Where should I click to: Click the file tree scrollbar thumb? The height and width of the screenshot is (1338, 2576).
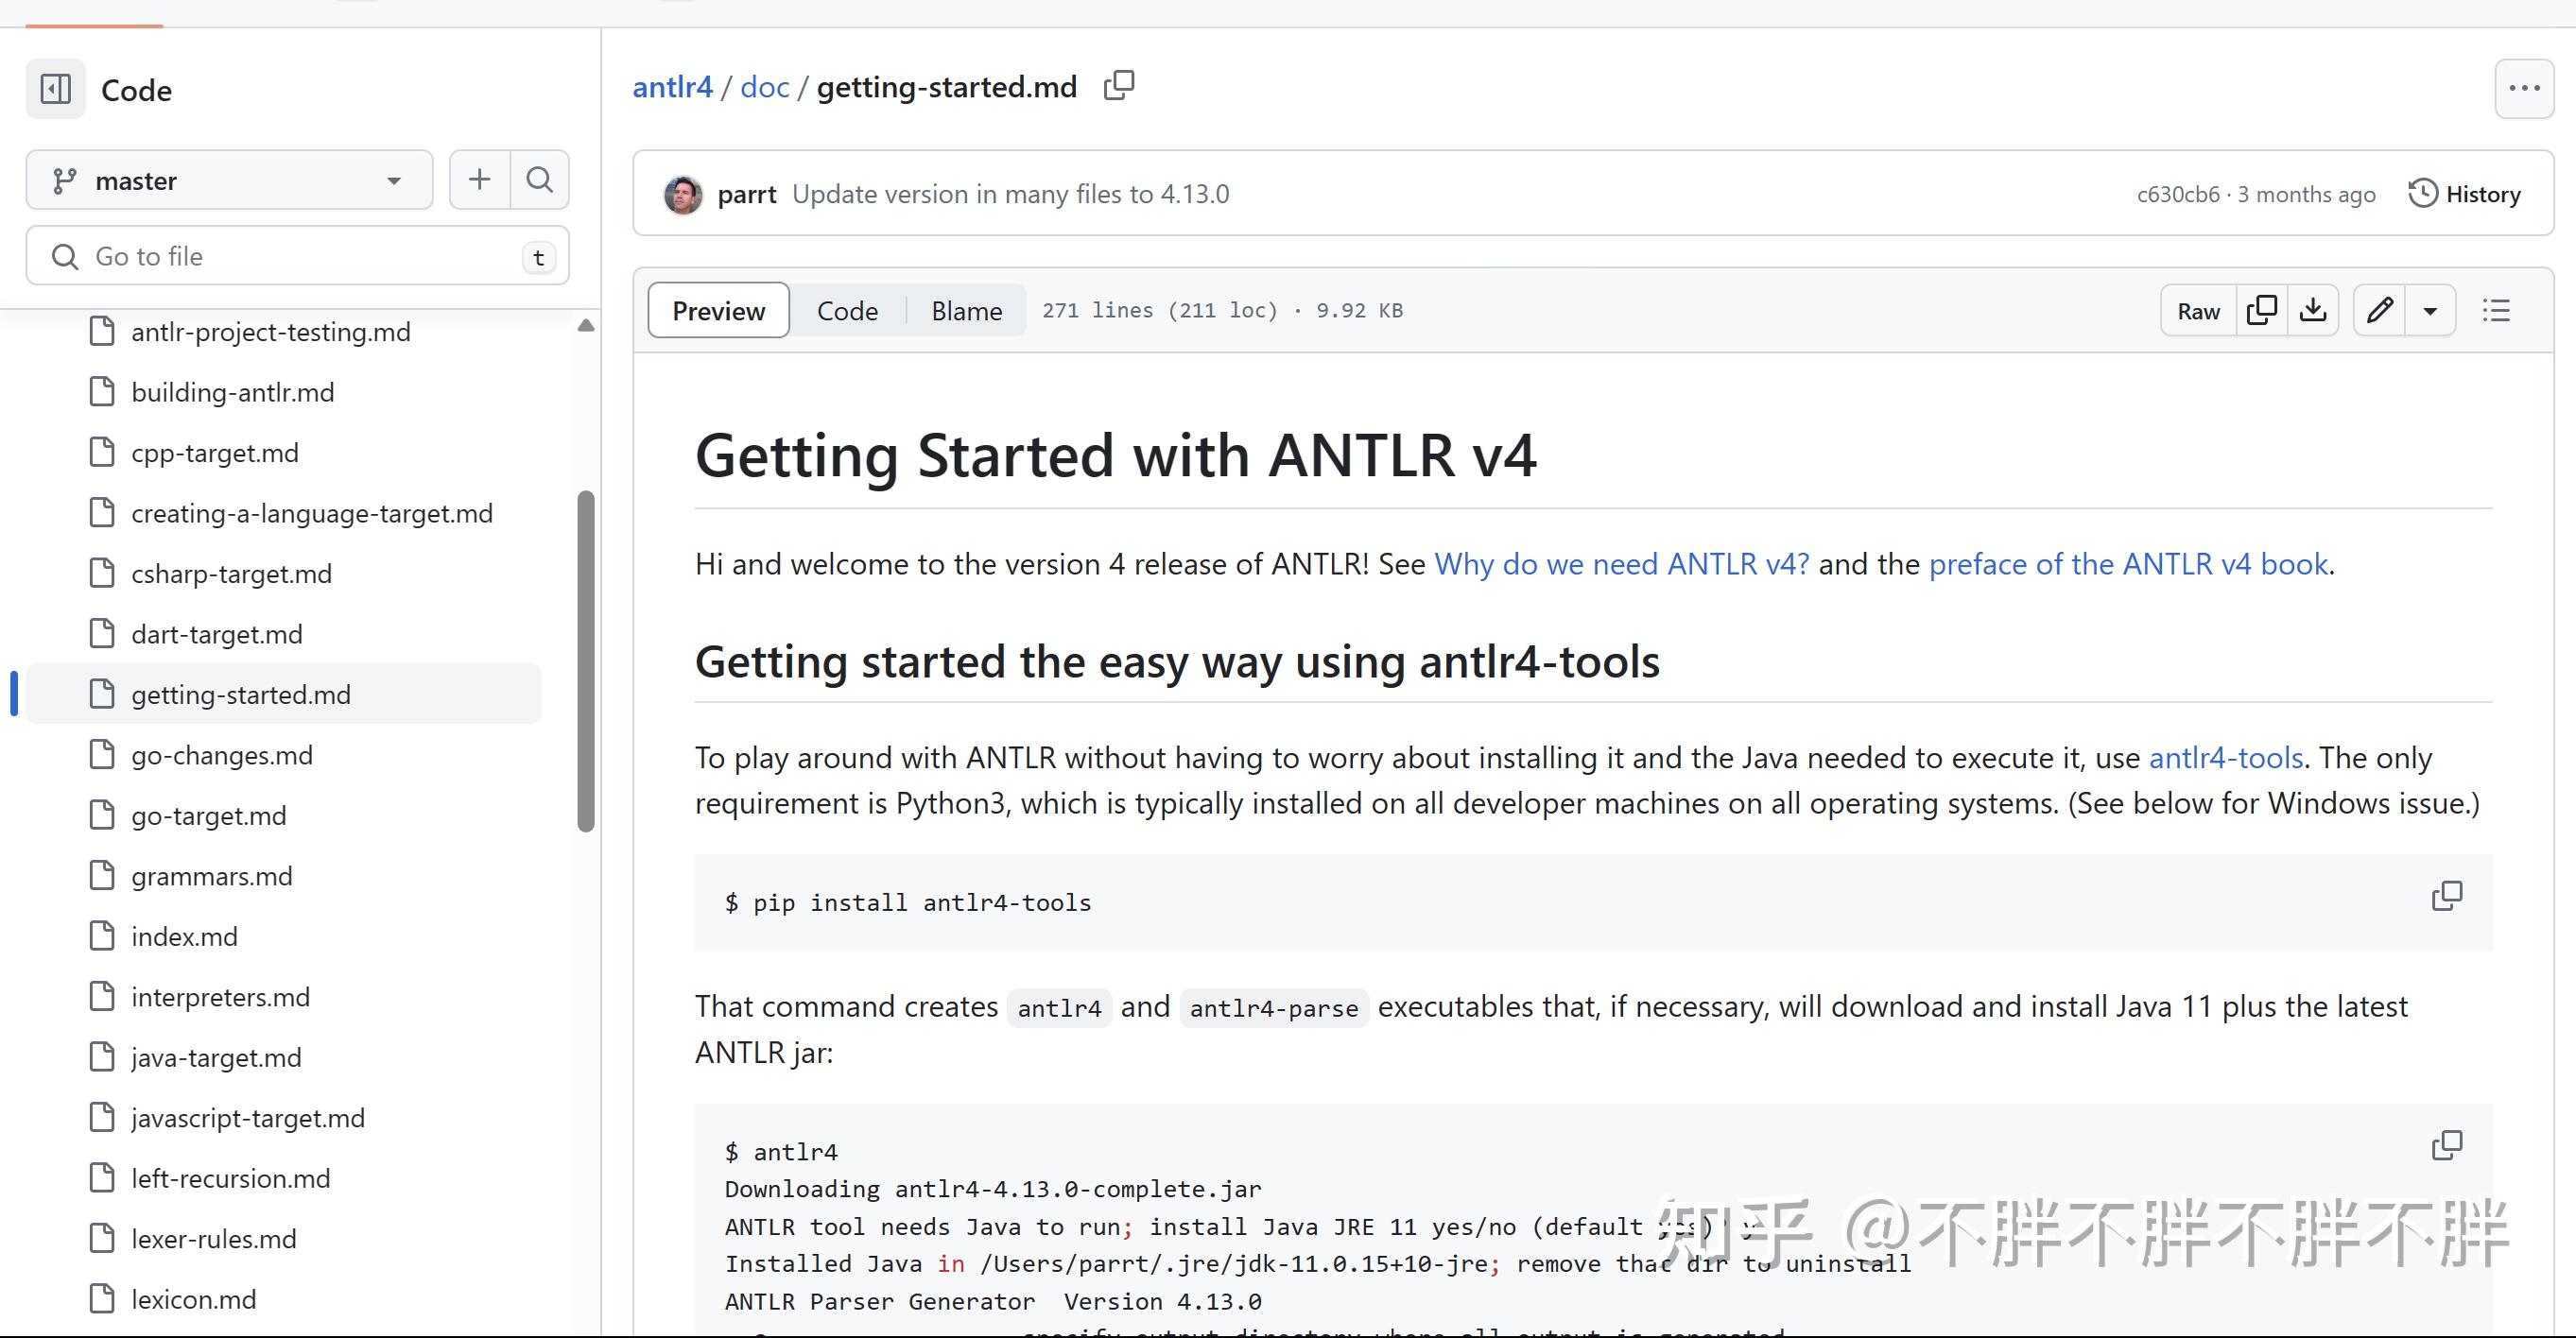pyautogui.click(x=586, y=660)
